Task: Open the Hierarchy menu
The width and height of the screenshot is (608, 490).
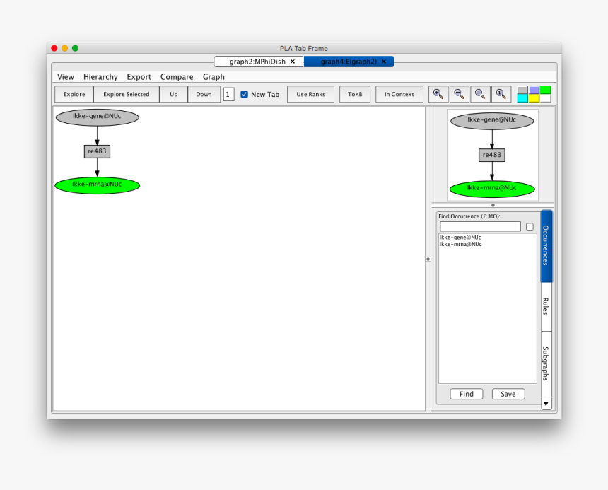Action: pos(100,77)
